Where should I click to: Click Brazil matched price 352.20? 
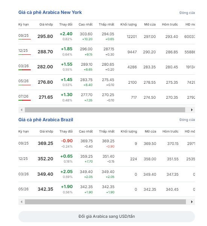pyautogui.click(x=46, y=159)
